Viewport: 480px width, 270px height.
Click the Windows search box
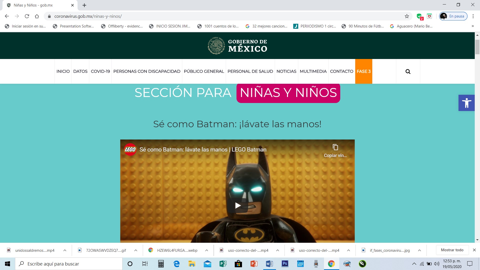tap(69, 264)
